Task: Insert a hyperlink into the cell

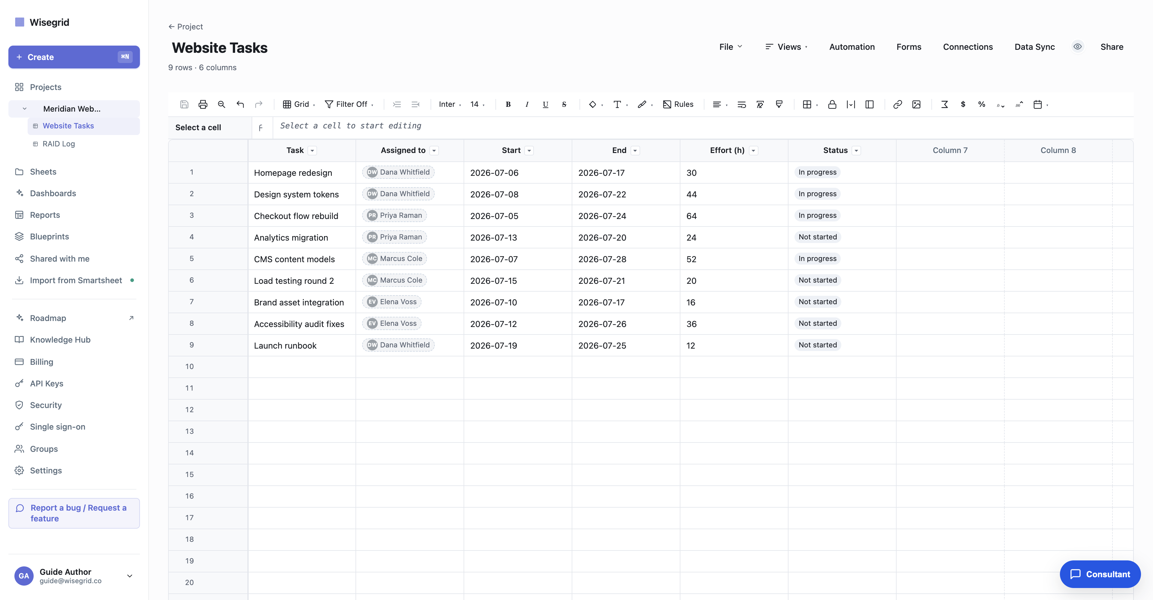Action: [x=897, y=104]
